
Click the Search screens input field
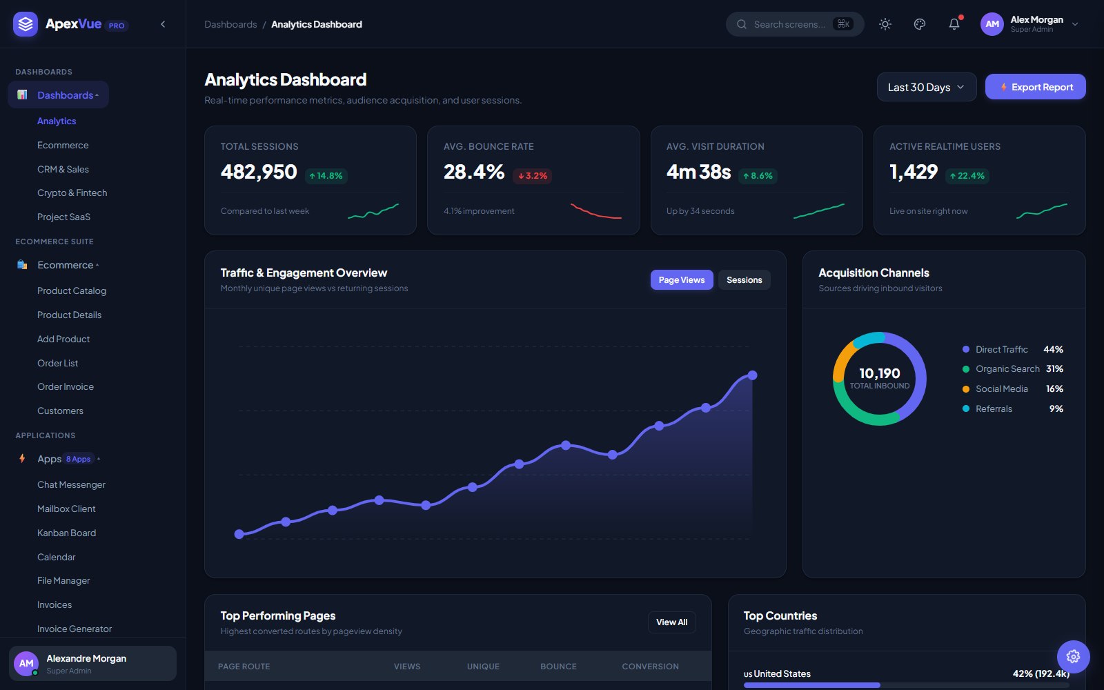(x=795, y=24)
